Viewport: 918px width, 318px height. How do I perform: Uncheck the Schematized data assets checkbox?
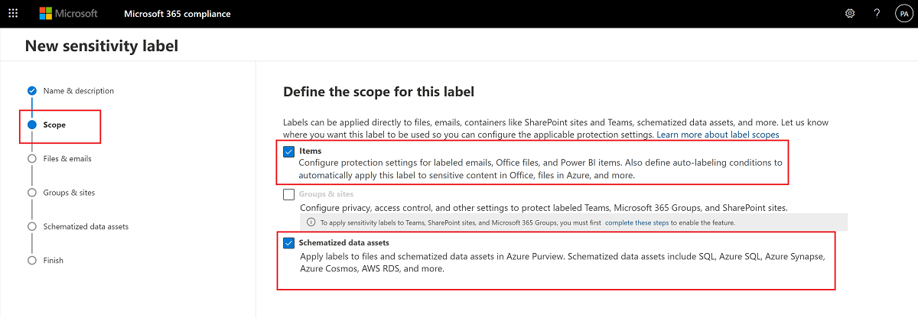[289, 243]
